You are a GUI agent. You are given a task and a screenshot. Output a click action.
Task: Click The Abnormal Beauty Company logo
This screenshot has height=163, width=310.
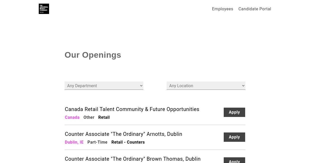44,9
